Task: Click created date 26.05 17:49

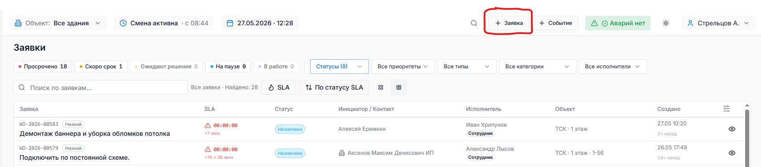Action: coord(672,148)
